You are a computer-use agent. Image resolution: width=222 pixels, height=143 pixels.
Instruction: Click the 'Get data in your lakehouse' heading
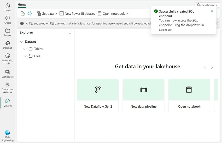[x=147, y=66]
